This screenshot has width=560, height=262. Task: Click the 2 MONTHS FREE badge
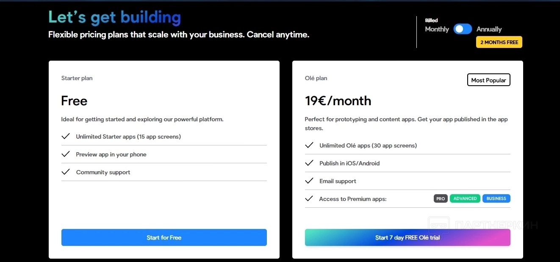tap(499, 42)
